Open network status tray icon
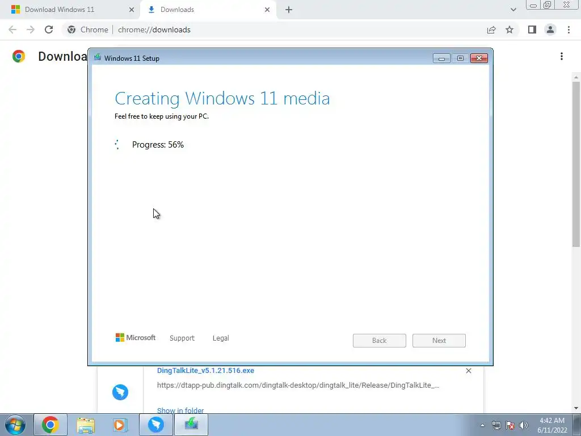The height and width of the screenshot is (436, 581). tap(496, 425)
